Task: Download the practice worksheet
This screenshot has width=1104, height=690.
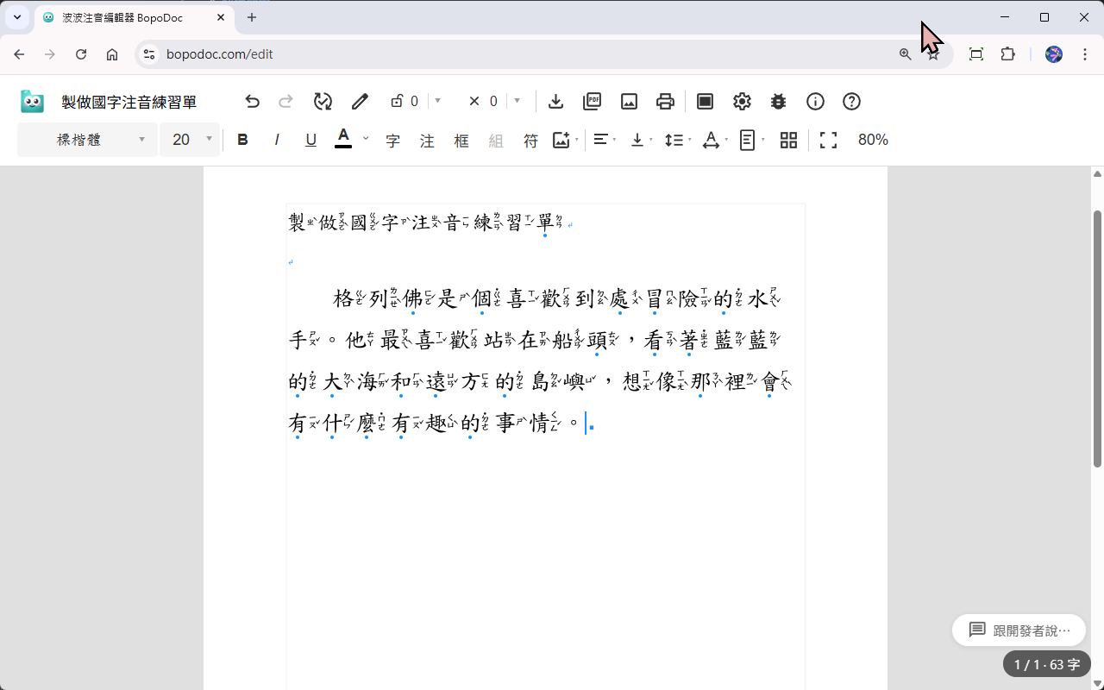Action: pos(555,101)
